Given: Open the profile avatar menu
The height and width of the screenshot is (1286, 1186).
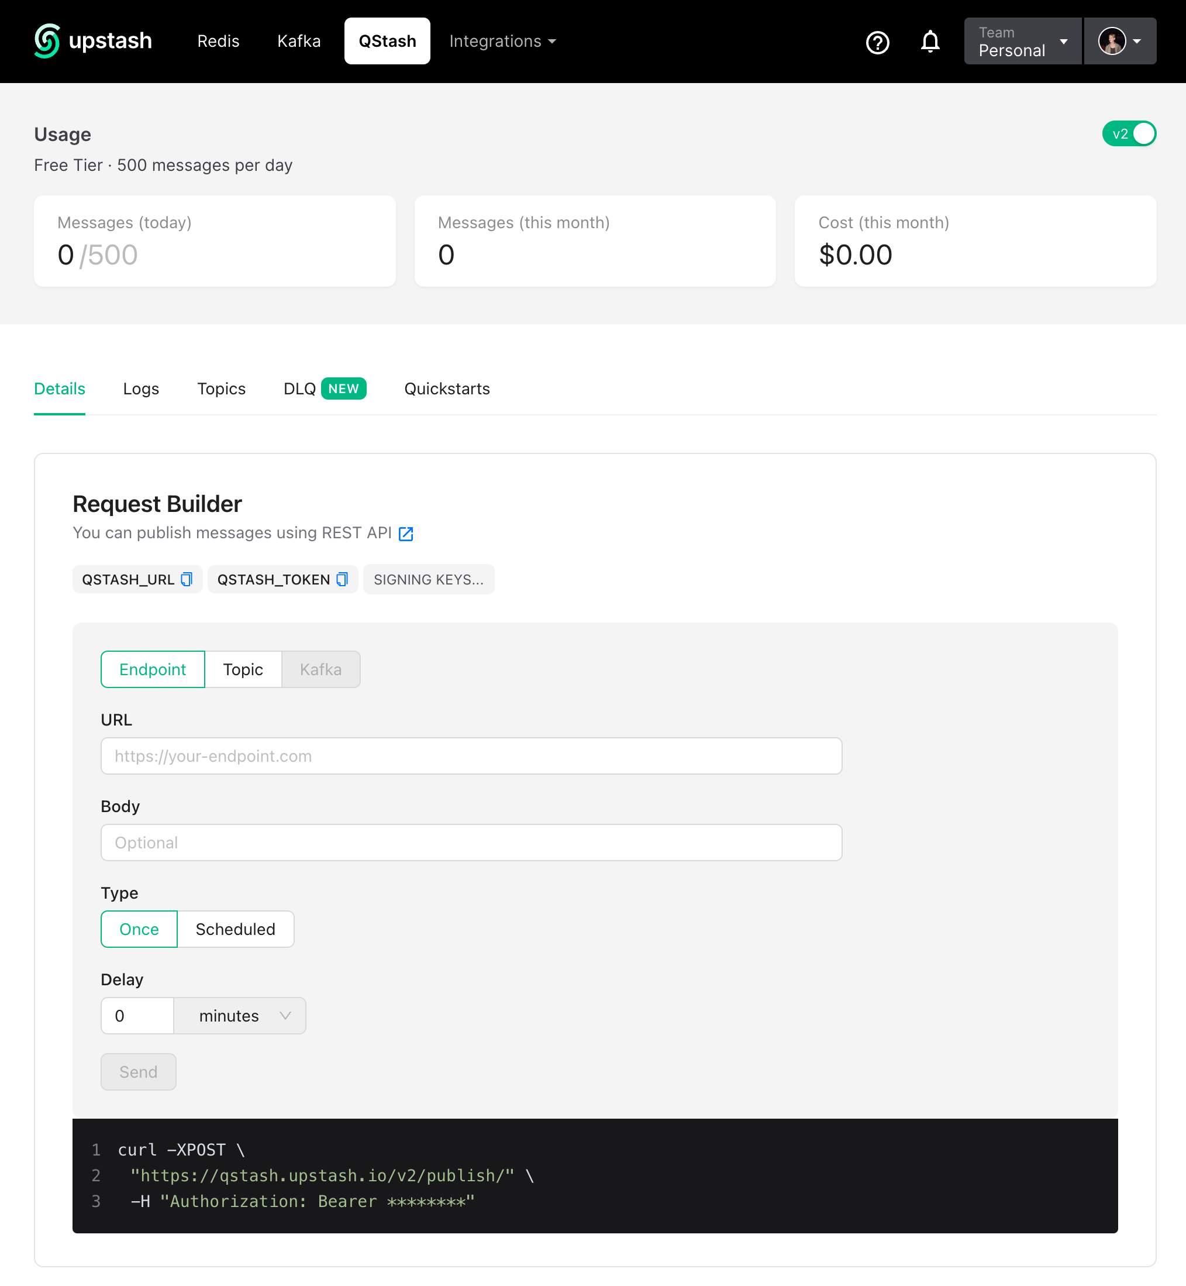Looking at the screenshot, I should pyautogui.click(x=1114, y=41).
